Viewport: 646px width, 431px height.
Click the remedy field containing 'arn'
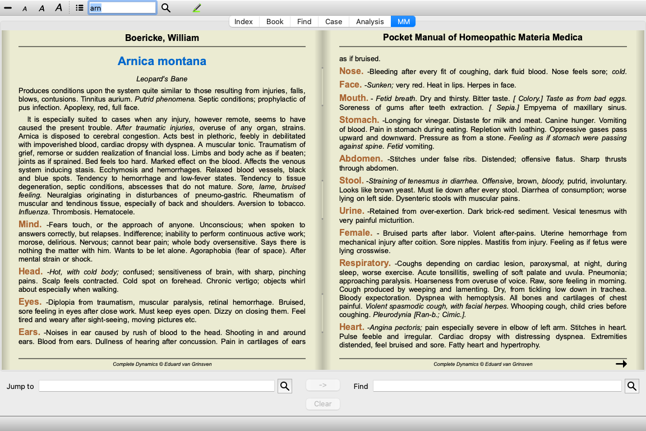point(122,8)
